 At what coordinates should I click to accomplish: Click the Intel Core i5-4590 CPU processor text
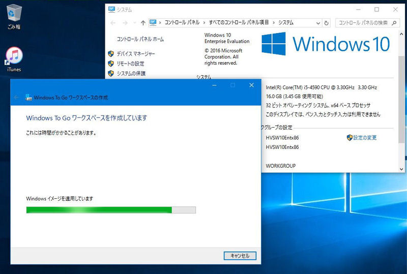point(322,87)
